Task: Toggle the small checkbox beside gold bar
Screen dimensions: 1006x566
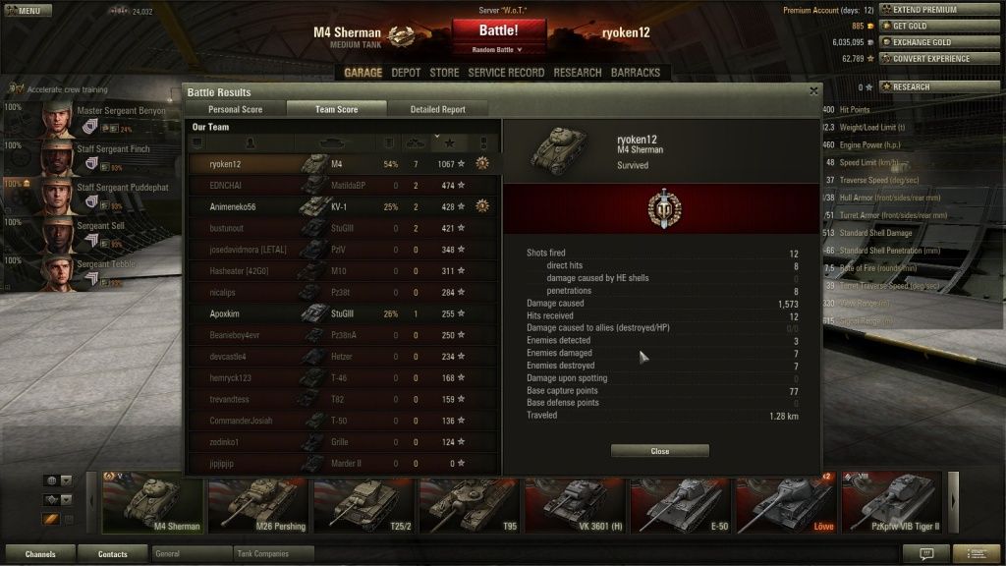Action: click(69, 519)
